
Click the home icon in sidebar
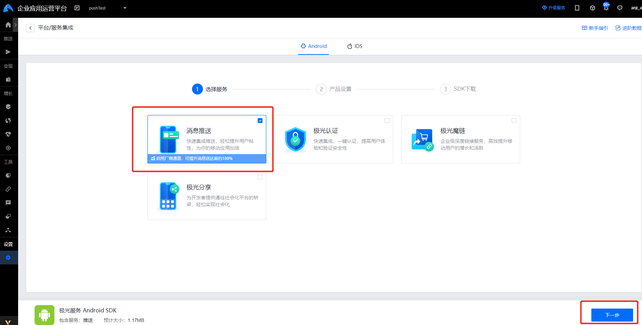(8, 25)
